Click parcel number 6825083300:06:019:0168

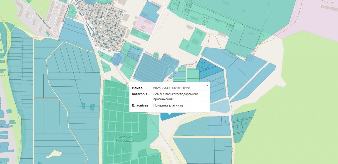(x=172, y=88)
